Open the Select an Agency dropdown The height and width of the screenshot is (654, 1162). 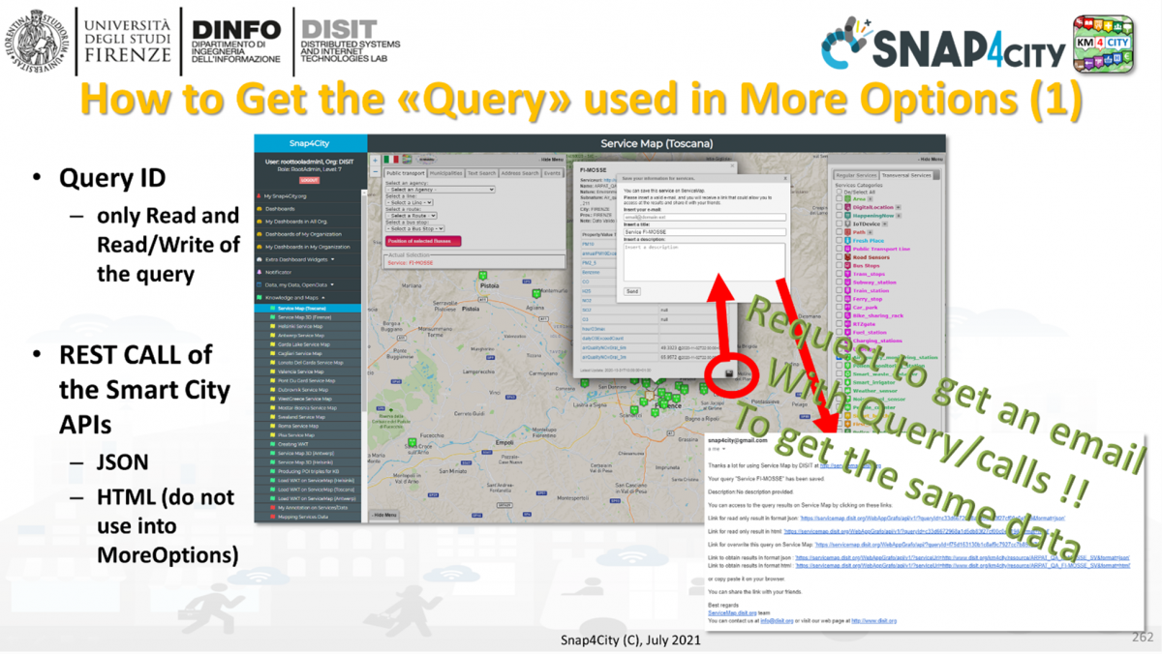[441, 190]
